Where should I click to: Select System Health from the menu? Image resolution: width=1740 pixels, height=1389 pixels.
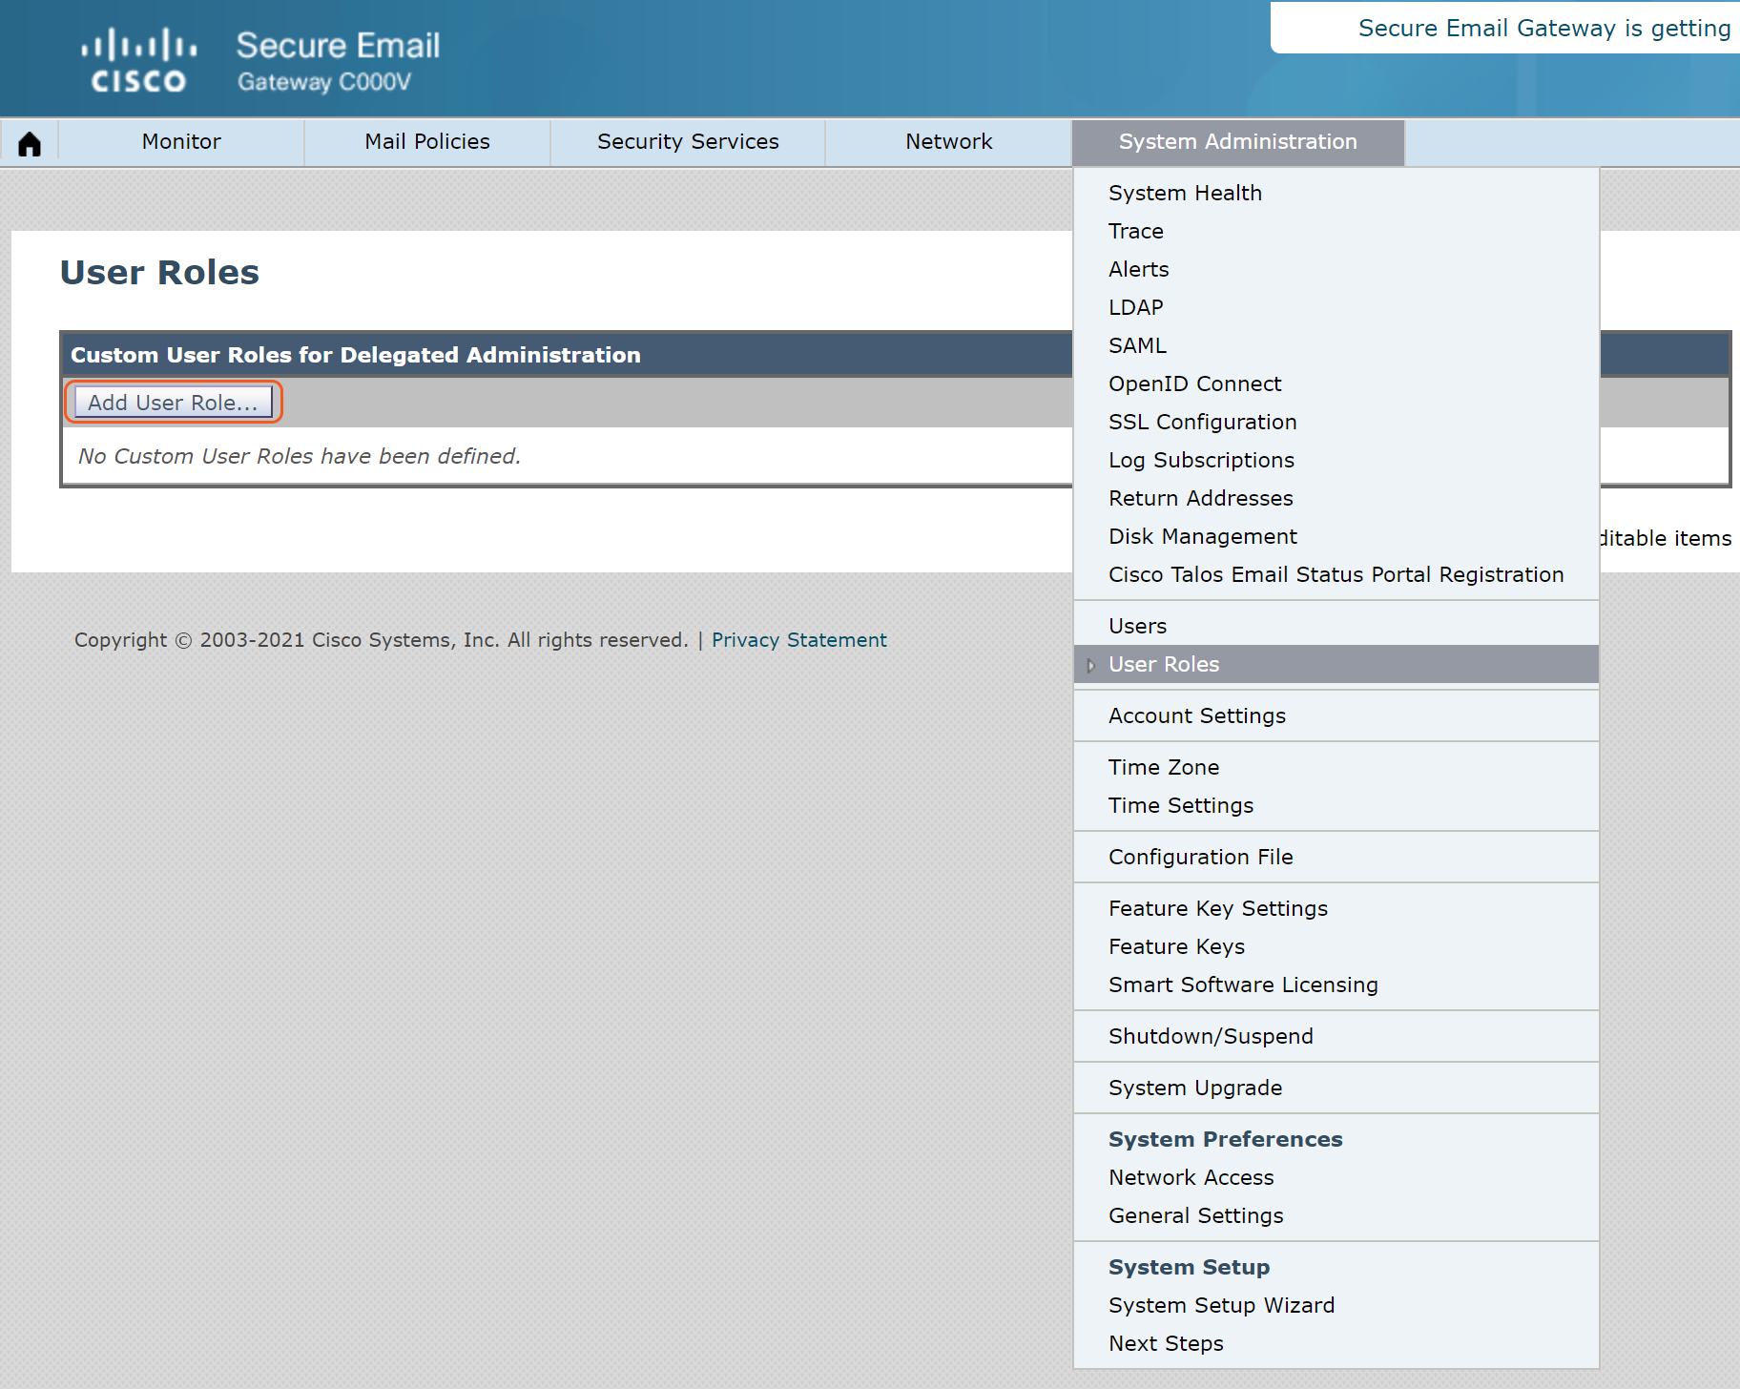pos(1185,193)
